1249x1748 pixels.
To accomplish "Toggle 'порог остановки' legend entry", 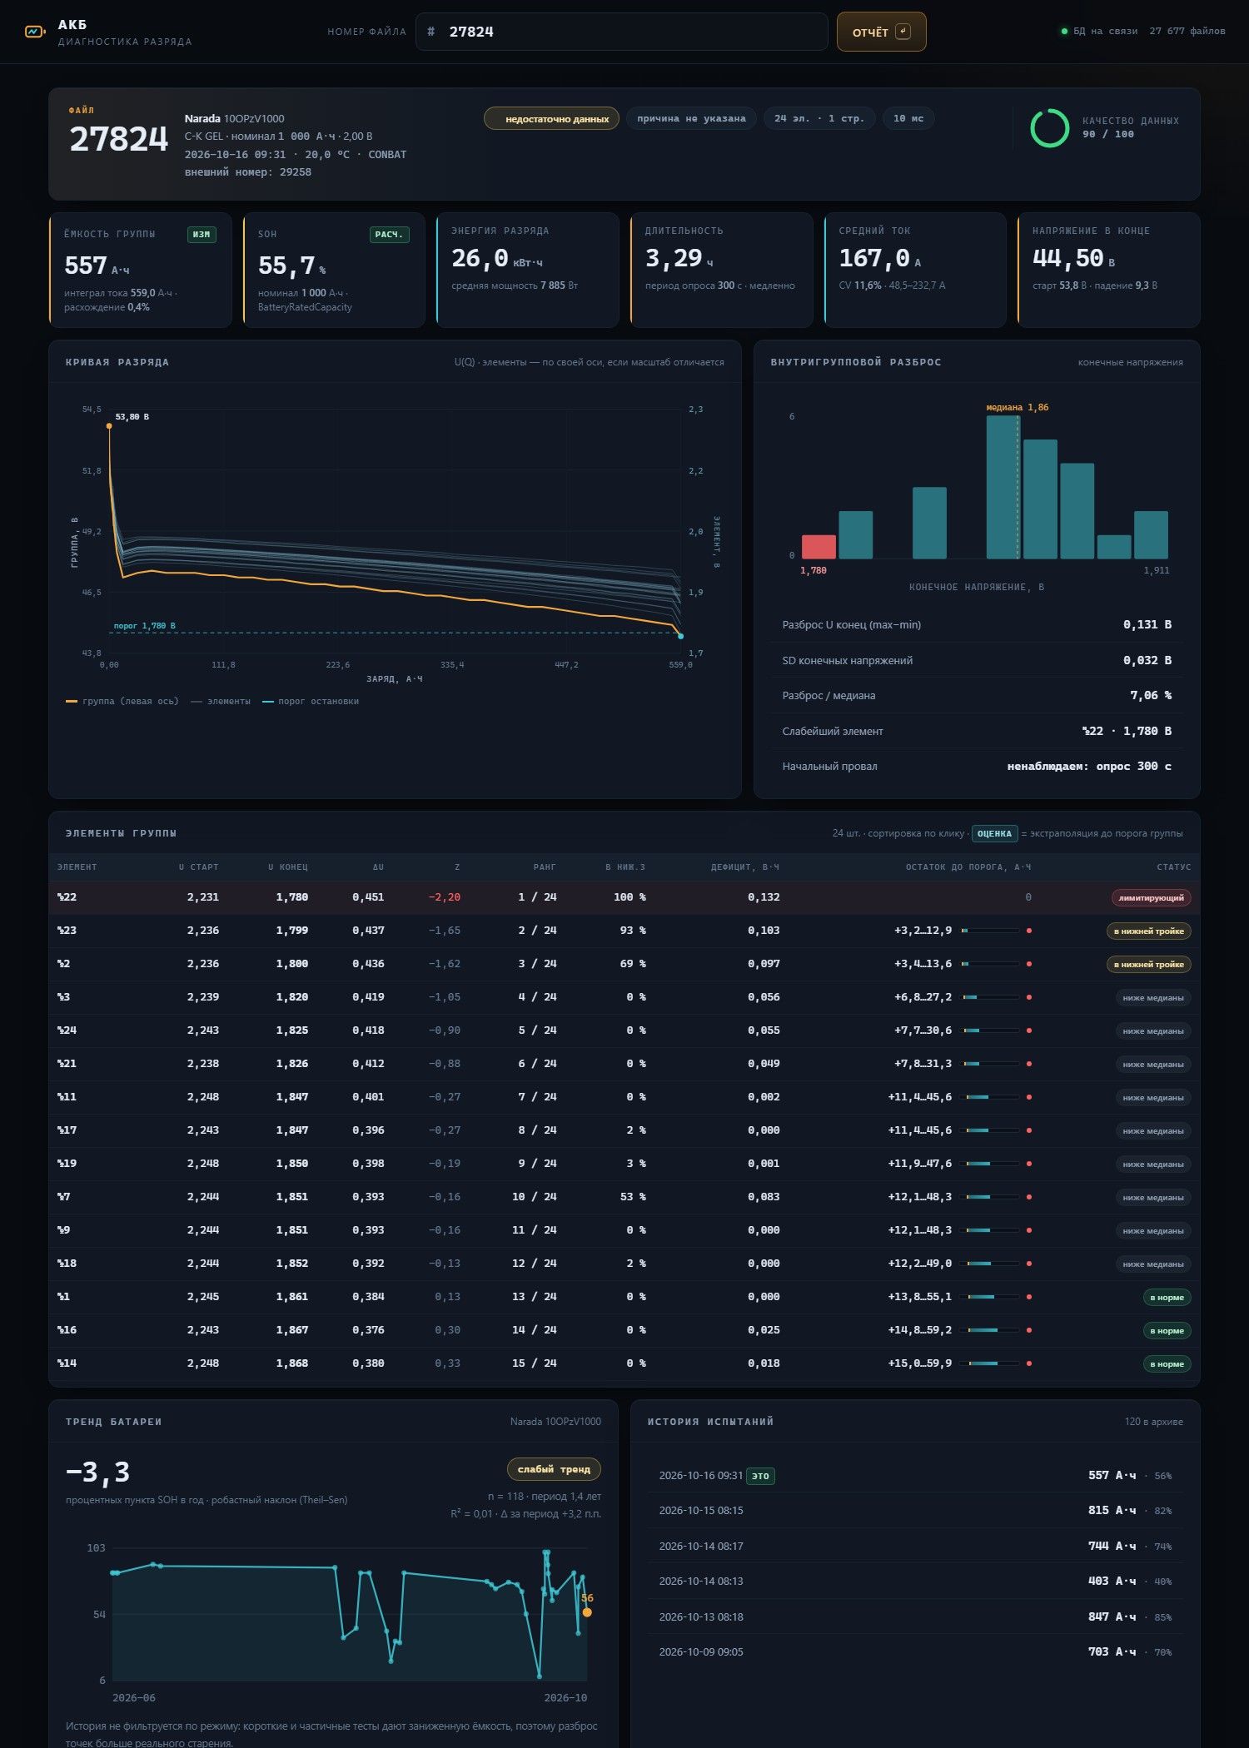I will pos(311,702).
